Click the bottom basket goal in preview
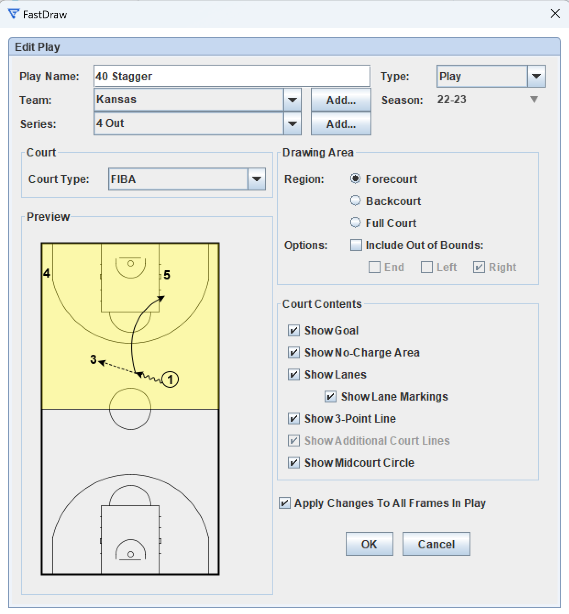Viewport: 569px width, 614px height. click(131, 554)
